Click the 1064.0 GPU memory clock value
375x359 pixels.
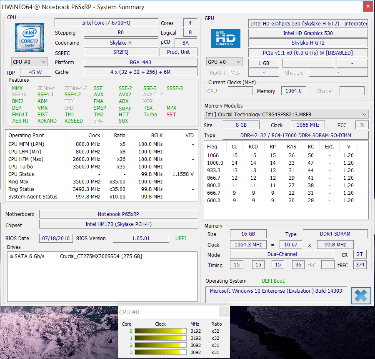293,91
